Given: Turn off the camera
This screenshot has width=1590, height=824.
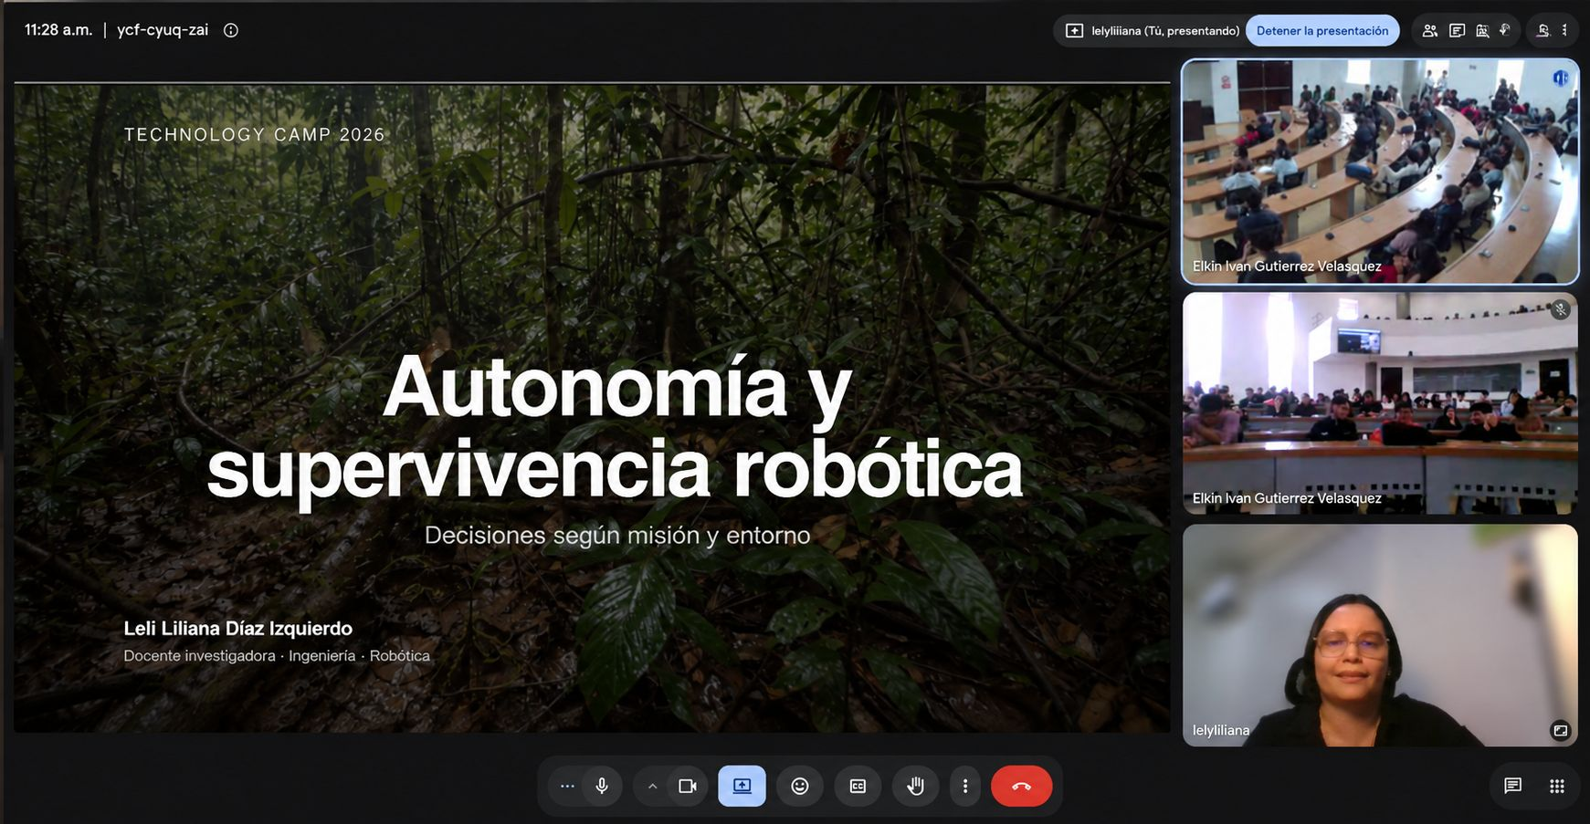Looking at the screenshot, I should coord(688,786).
